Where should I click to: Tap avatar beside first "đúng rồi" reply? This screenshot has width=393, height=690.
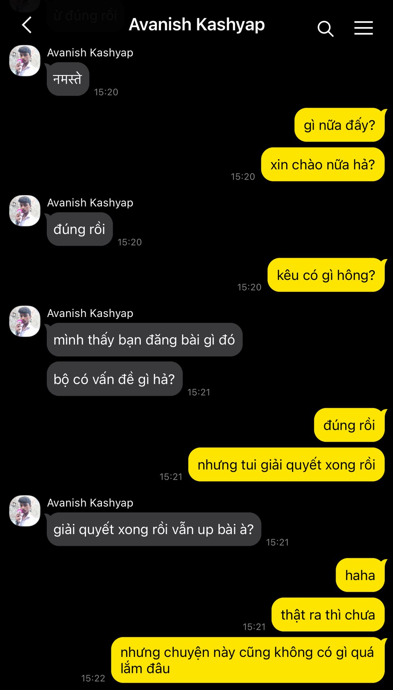[25, 211]
